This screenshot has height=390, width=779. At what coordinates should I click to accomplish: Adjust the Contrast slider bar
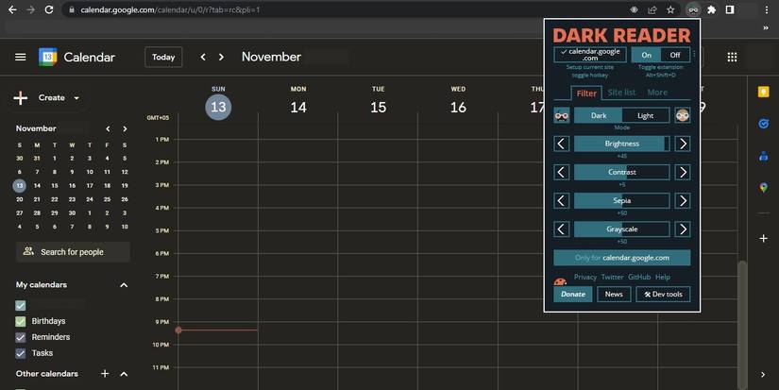[x=622, y=172]
